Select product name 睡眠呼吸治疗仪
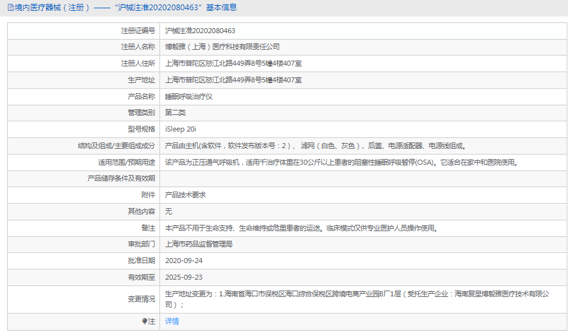 click(x=189, y=96)
